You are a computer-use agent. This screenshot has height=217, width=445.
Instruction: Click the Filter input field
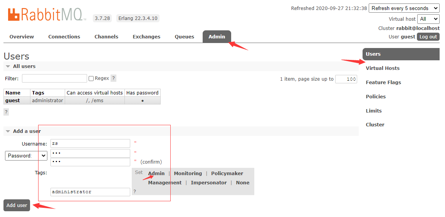click(54, 78)
